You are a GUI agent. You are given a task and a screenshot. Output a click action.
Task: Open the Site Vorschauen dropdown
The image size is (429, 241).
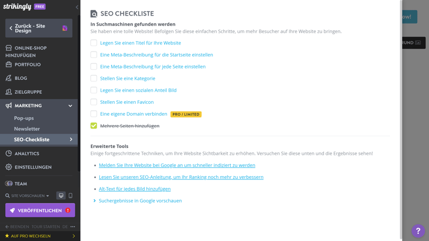pyautogui.click(x=27, y=196)
